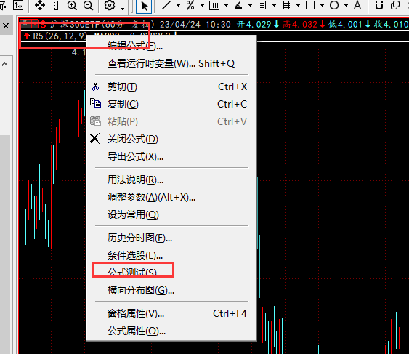Screen dimensions: 409x354
Task: Select the angle line tool
Action: pyautogui.click(x=238, y=5)
